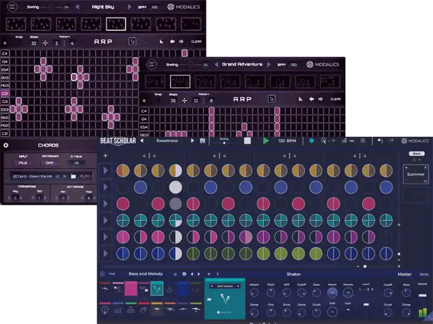Open the Master tab
This screenshot has height=324, width=433.
(404, 274)
